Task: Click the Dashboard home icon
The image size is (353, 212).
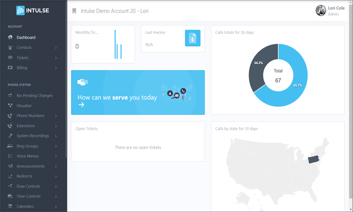Action: 10,37
